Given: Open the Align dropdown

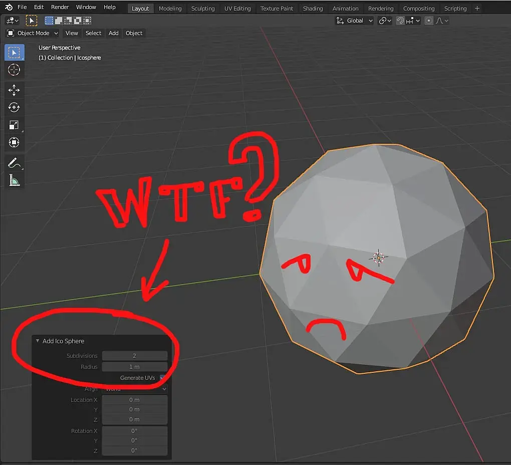Looking at the screenshot, I should click(135, 389).
